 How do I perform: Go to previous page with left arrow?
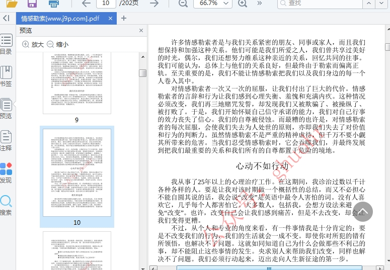(86, 3)
